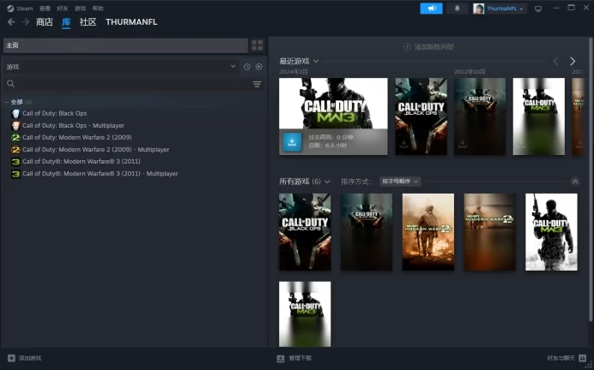The height and width of the screenshot is (370, 594).
Task: Switch to the 社区 tab
Action: point(88,22)
